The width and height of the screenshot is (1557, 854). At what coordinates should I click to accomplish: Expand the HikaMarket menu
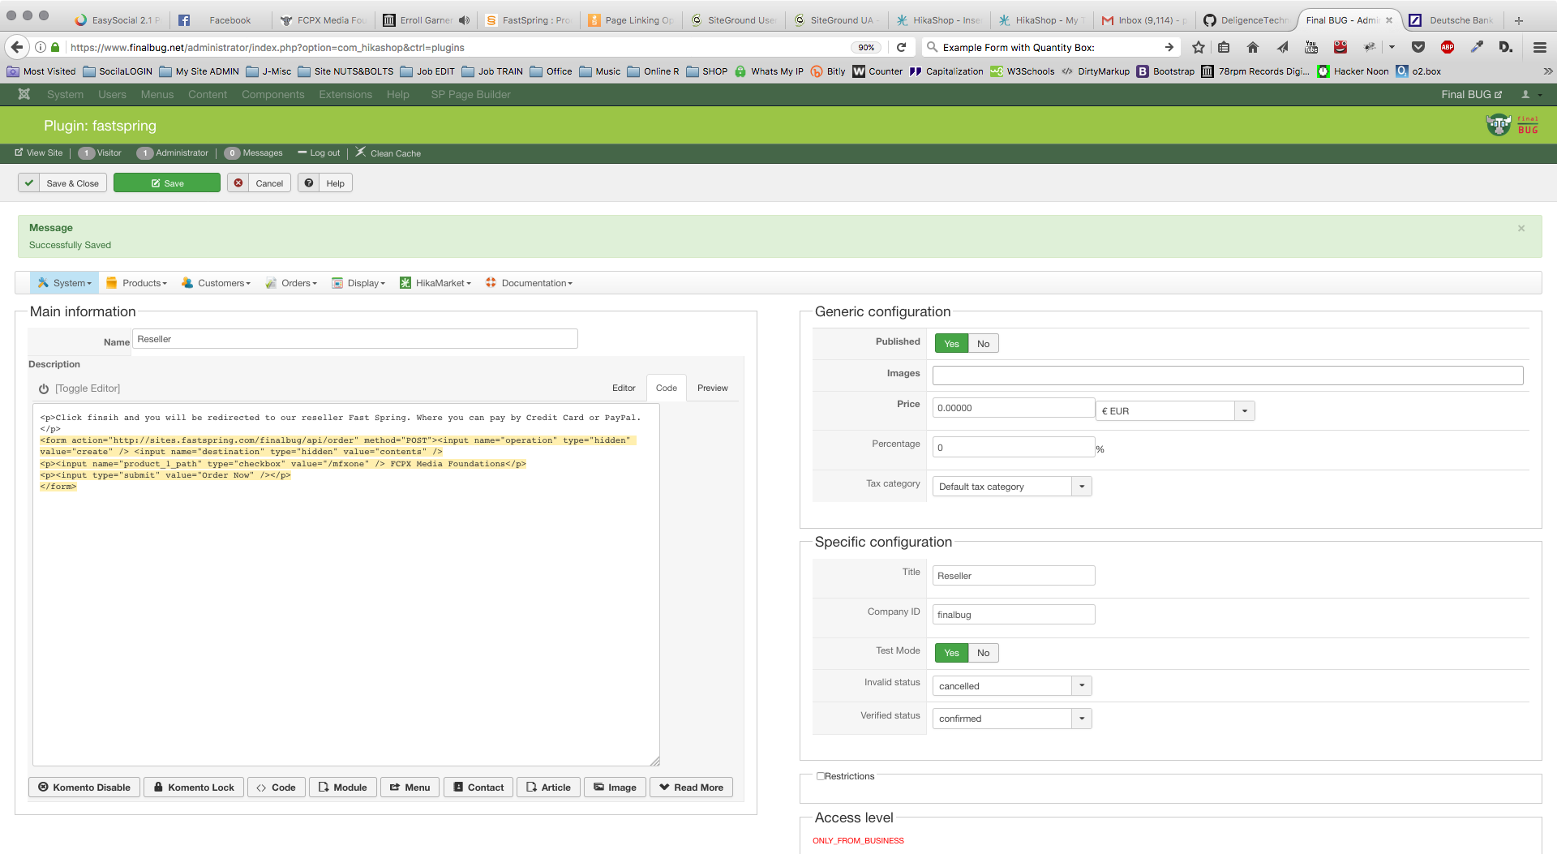pyautogui.click(x=435, y=283)
